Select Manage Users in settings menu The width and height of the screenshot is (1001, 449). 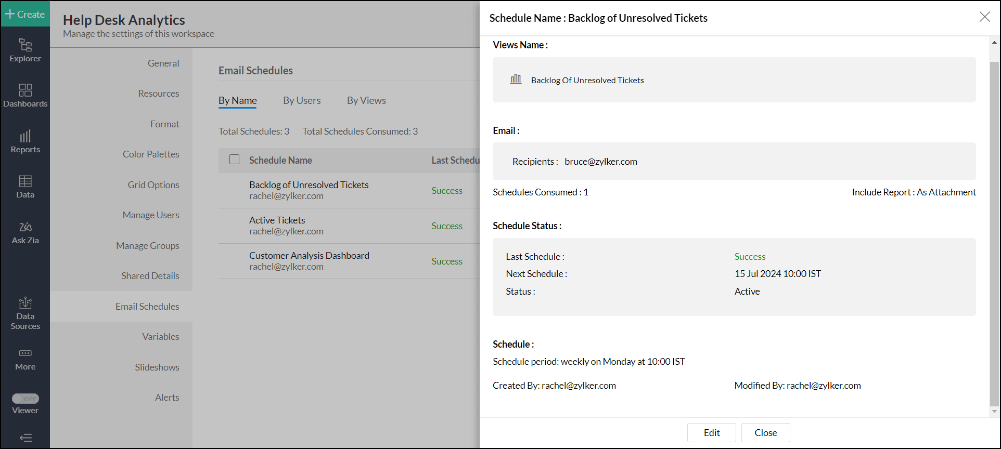coord(151,215)
